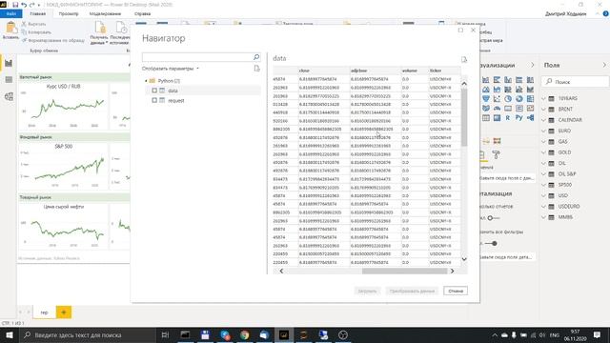
Task: Click the Paste (Вставить) ribbon icon
Action: (x=10, y=30)
